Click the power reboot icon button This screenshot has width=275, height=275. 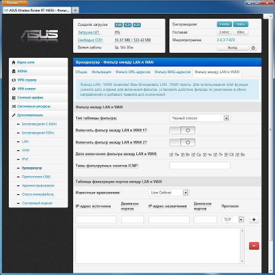coord(253,48)
